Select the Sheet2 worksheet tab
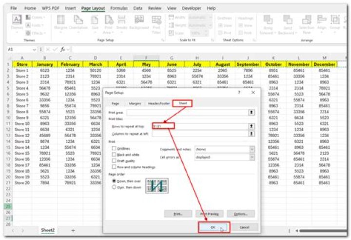Image resolution: width=351 pixels, height=240 pixels. (x=48, y=230)
